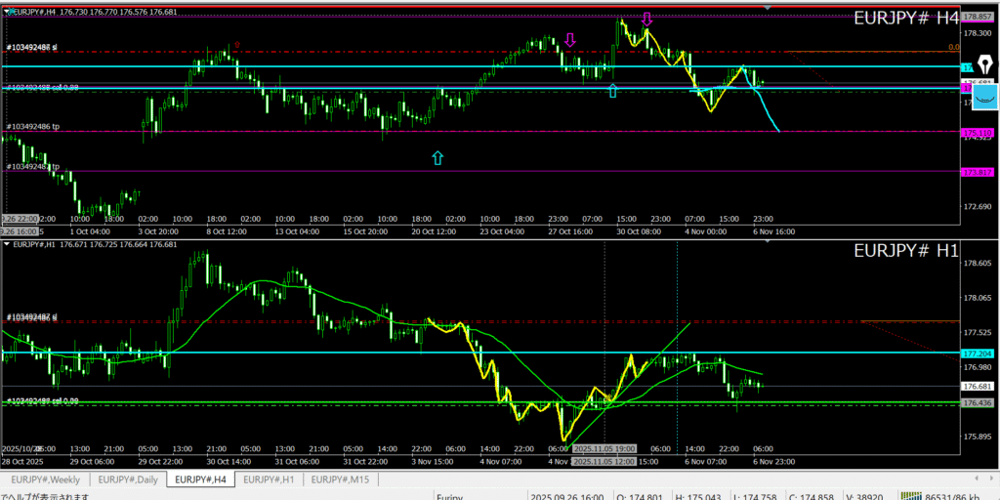Expand the H1 chart title arrow
The width and height of the screenshot is (1000, 500).
click(x=8, y=243)
